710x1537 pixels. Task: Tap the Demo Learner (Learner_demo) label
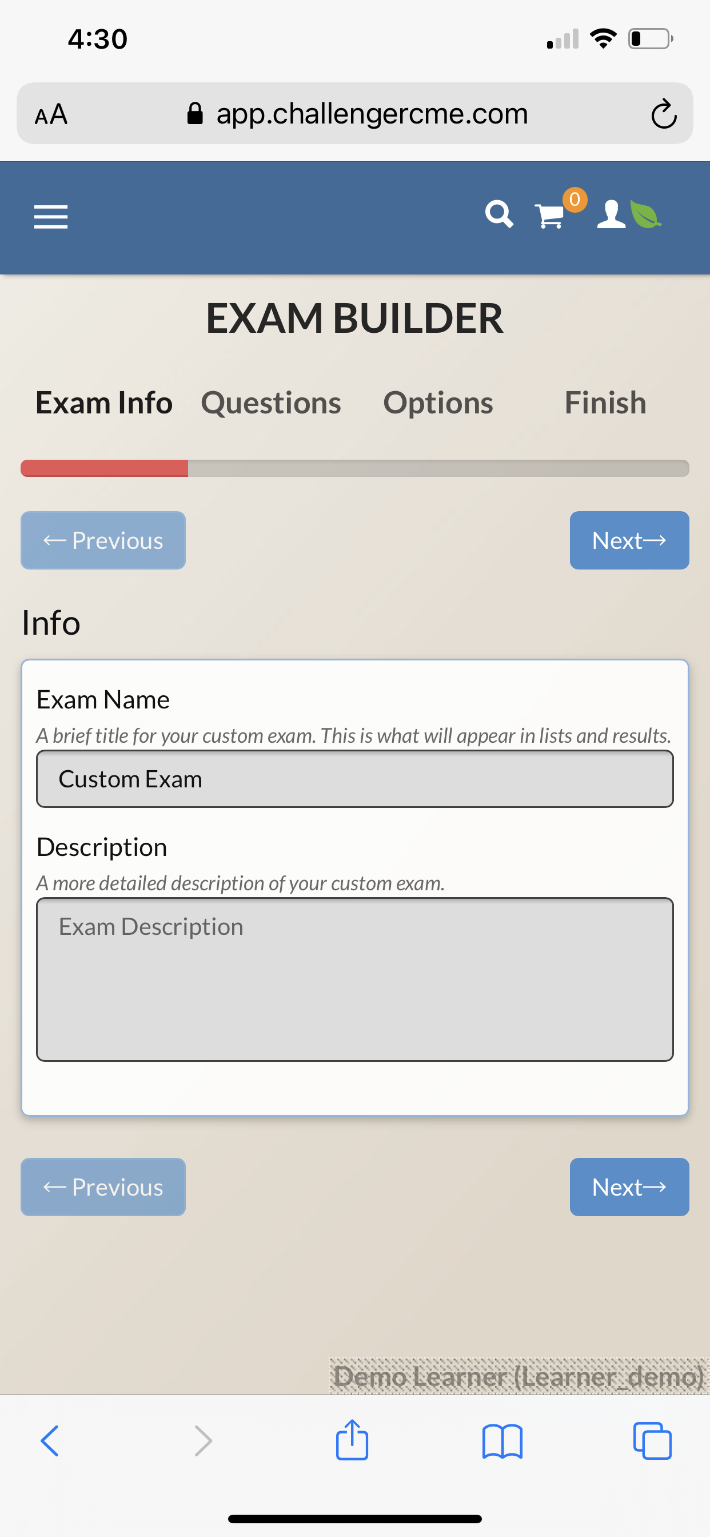[518, 1376]
